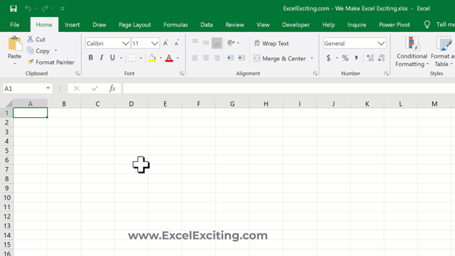
Task: Increase font size
Action: click(166, 43)
